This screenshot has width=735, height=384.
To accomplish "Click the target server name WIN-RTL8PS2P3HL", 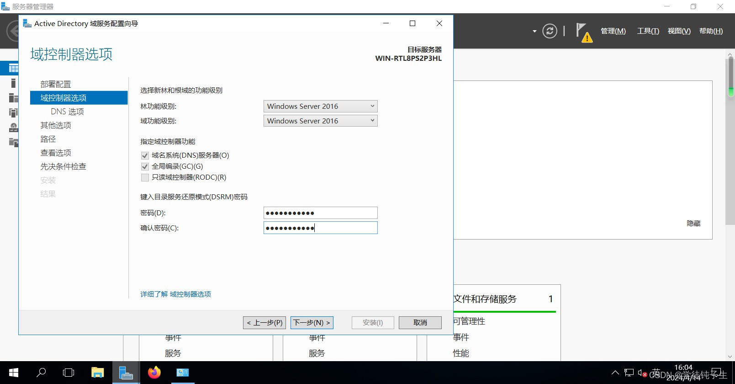I will (x=408, y=59).
